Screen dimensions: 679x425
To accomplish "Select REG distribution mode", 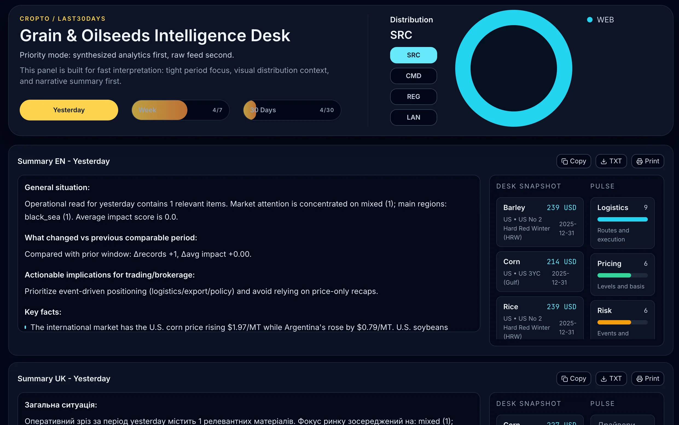I will 413,97.
